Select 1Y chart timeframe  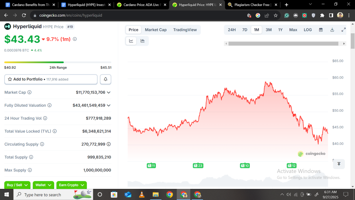[280, 30]
